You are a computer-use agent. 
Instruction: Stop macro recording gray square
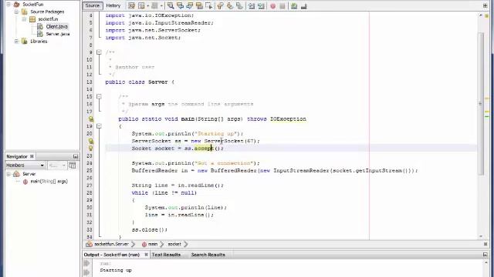[283, 6]
